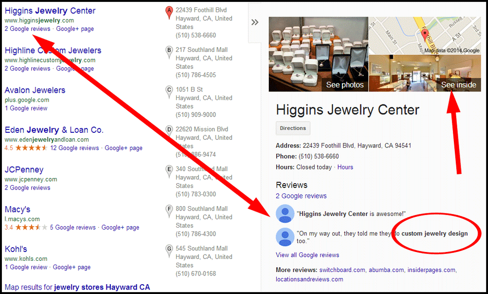Open Eden Jewelry & Loan Co. link
488x294 pixels.
(54, 130)
